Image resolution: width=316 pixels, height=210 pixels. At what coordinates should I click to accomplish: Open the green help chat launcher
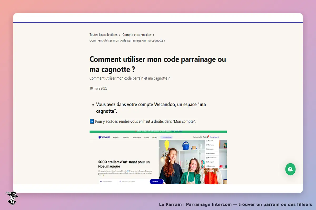(290, 169)
